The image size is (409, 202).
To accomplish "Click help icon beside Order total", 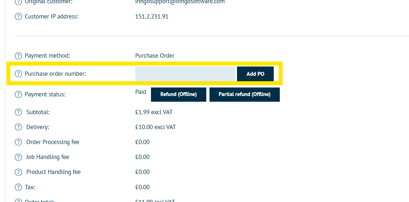I will pyautogui.click(x=18, y=201).
